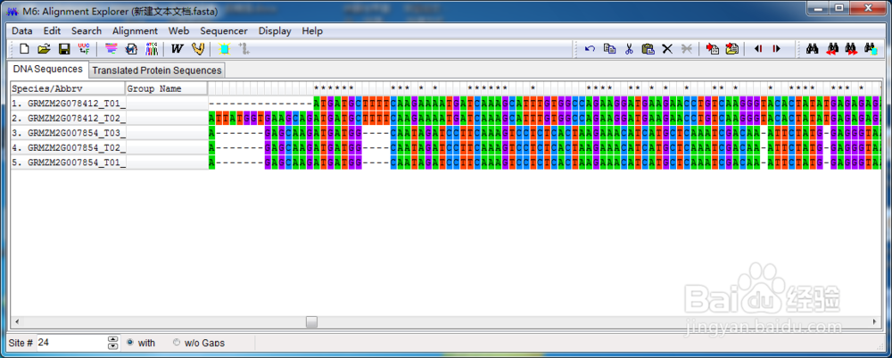Undo the last edit with the blue arrow
The image size is (892, 358).
pos(590,49)
